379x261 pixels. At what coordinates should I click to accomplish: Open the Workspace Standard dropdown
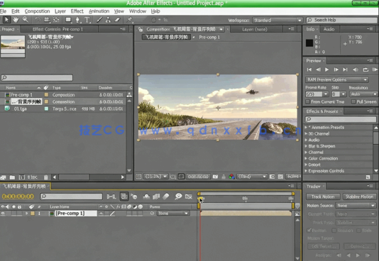click(278, 21)
